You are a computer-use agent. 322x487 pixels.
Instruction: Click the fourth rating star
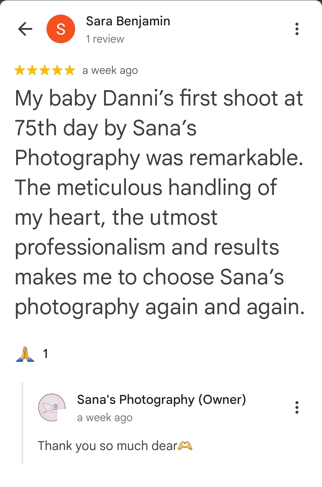pyautogui.click(x=57, y=70)
